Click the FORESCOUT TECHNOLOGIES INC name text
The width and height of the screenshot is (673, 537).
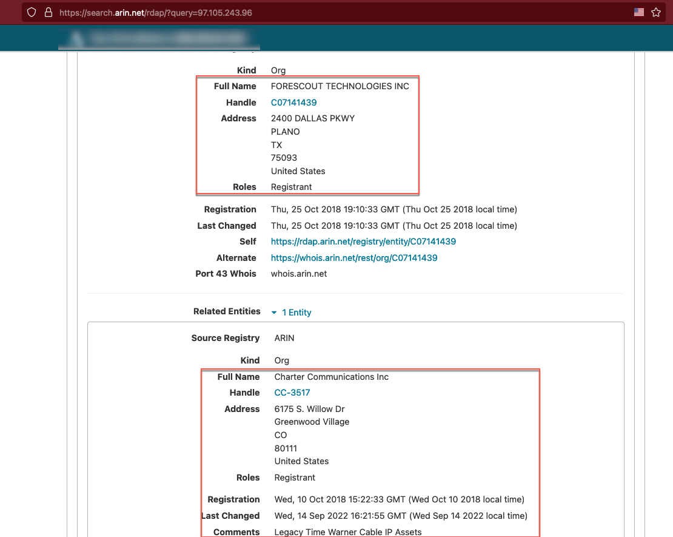point(340,86)
